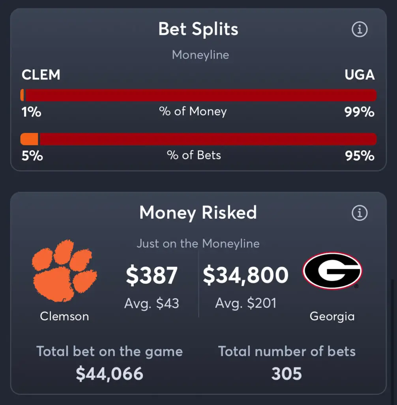Tap the $387 Clemson amount

pyautogui.click(x=152, y=275)
